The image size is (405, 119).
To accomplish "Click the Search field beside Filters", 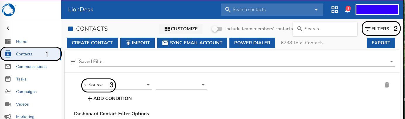I will point(328,29).
